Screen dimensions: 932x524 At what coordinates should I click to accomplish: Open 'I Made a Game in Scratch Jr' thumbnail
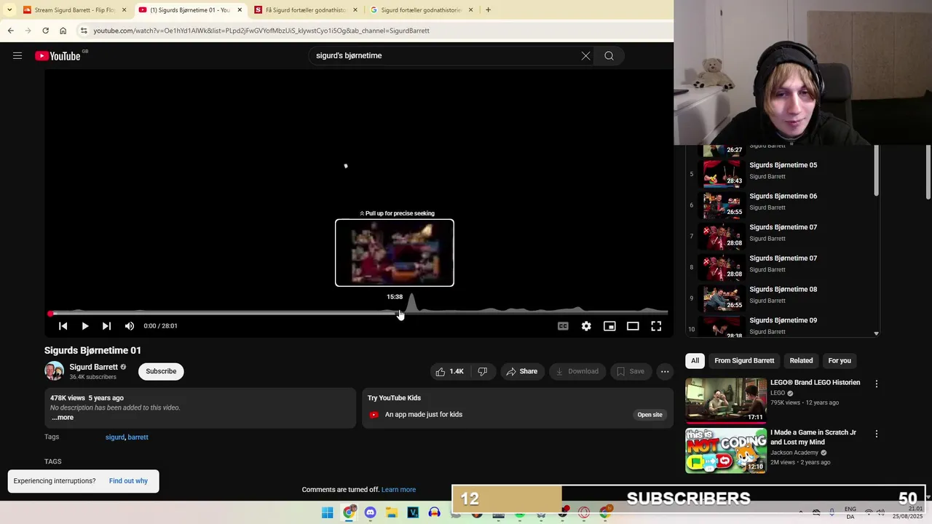pyautogui.click(x=726, y=450)
